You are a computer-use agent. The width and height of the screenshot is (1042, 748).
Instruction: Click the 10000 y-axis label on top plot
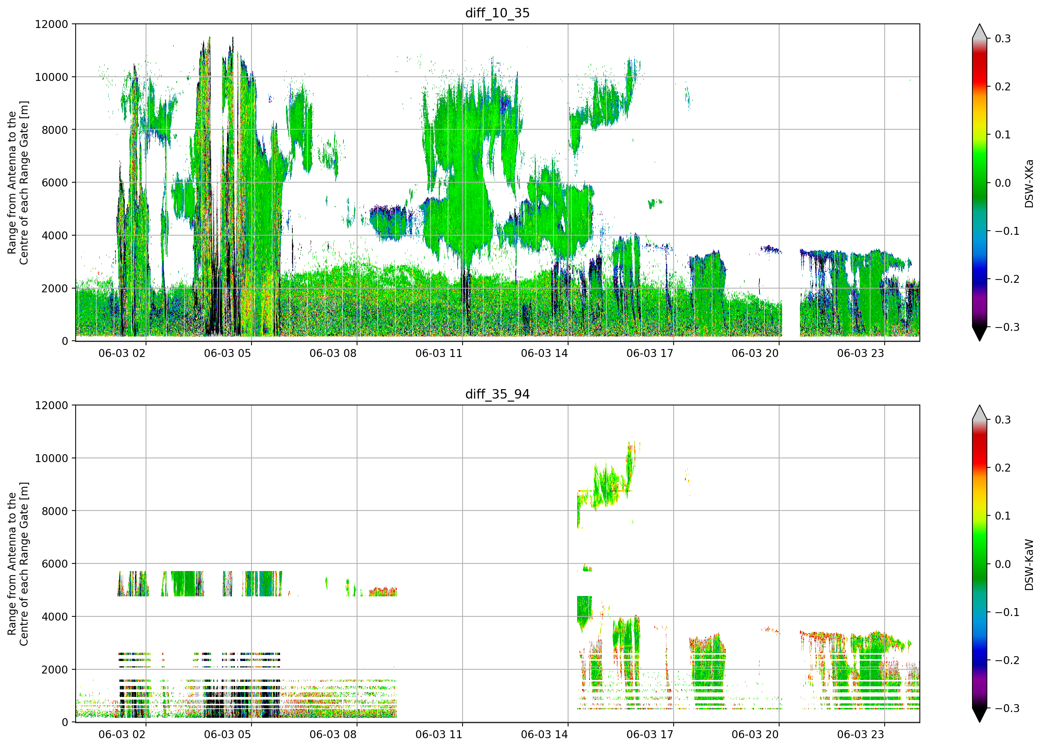pos(51,77)
